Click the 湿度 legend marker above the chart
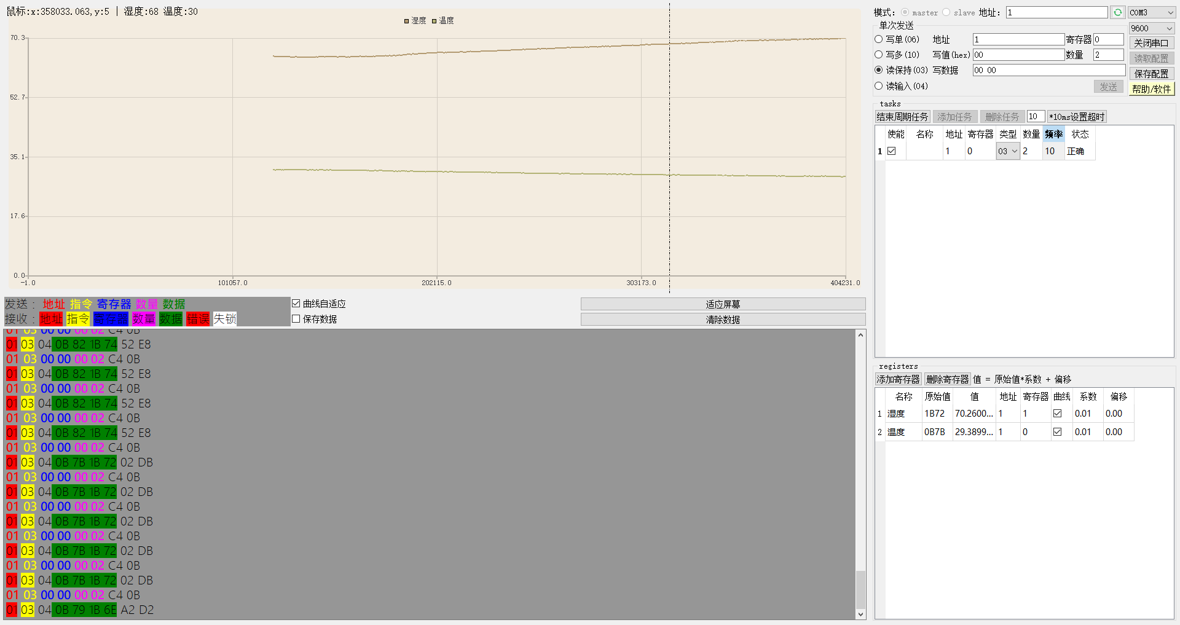 407,20
